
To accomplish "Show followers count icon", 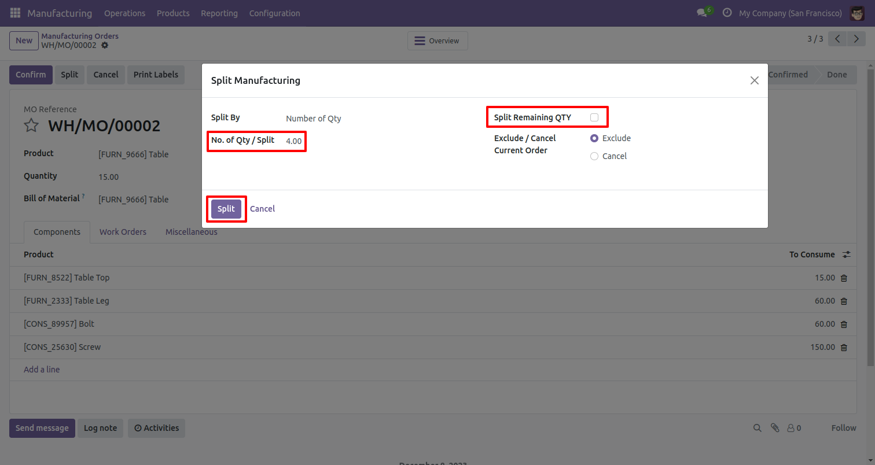I will coord(794,428).
